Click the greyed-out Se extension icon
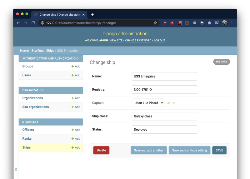The height and width of the screenshot is (179, 250). (187, 23)
